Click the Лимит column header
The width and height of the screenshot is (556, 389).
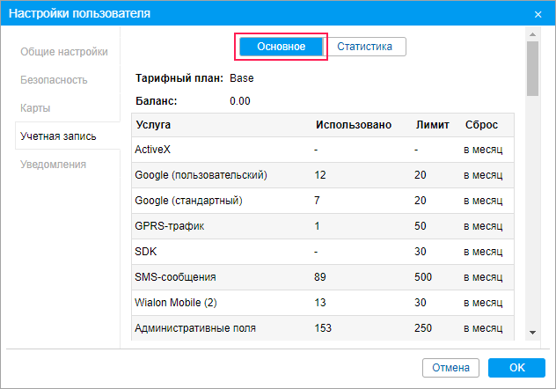(432, 125)
